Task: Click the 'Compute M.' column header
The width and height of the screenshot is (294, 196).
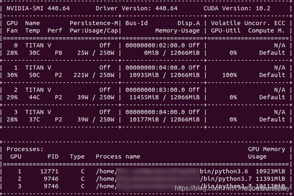Action: [x=267, y=30]
